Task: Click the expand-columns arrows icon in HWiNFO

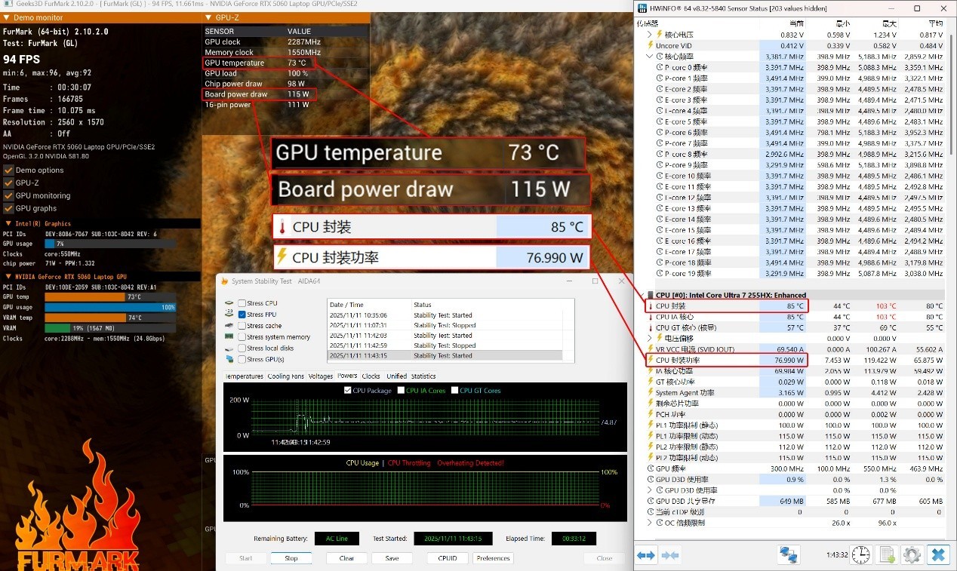Action: tap(645, 554)
